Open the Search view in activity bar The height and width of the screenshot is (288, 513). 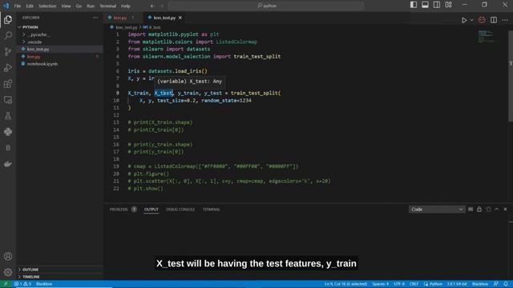(x=8, y=35)
